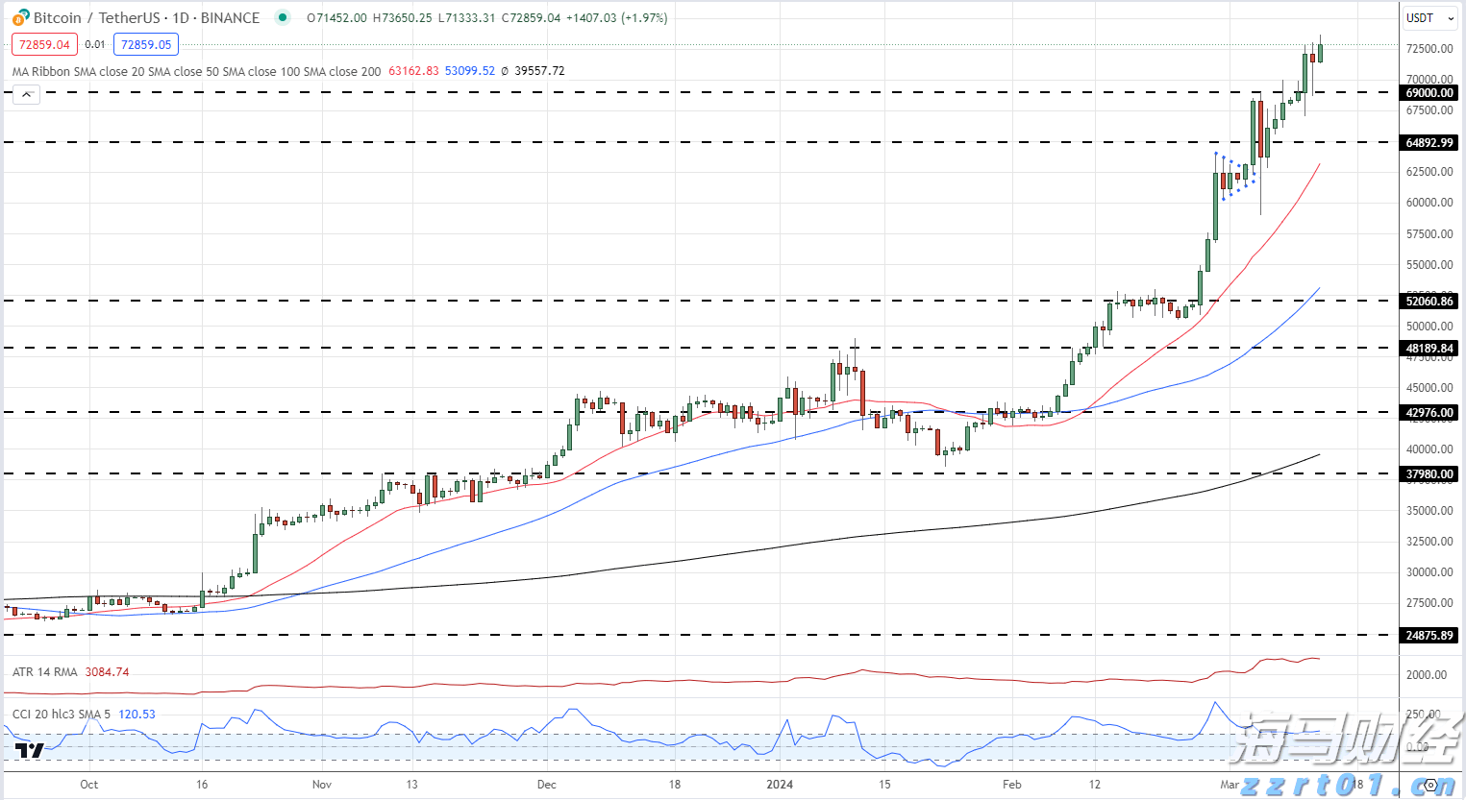The image size is (1466, 800).
Task: Select the ATR 14 RMA indicator label
Action: coord(45,672)
